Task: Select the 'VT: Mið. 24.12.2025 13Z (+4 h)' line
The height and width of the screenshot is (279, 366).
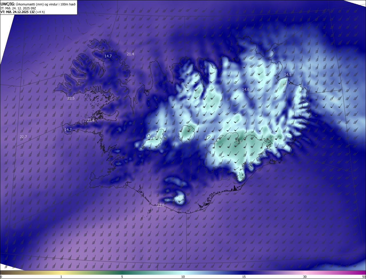Action: [23, 12]
